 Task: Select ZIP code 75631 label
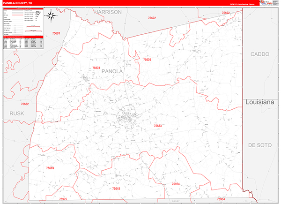tap(96, 68)
